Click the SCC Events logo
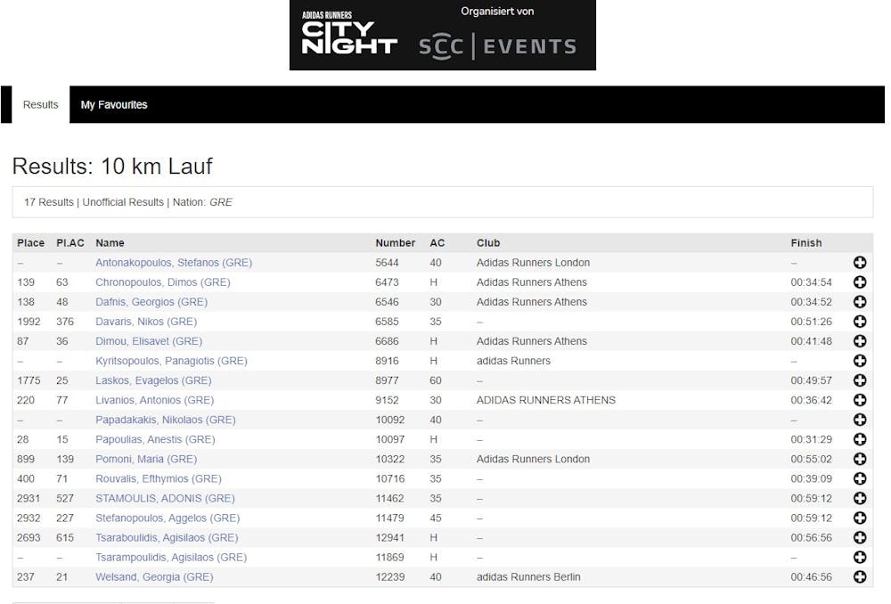Image resolution: width=891 pixels, height=604 pixels. (x=497, y=46)
